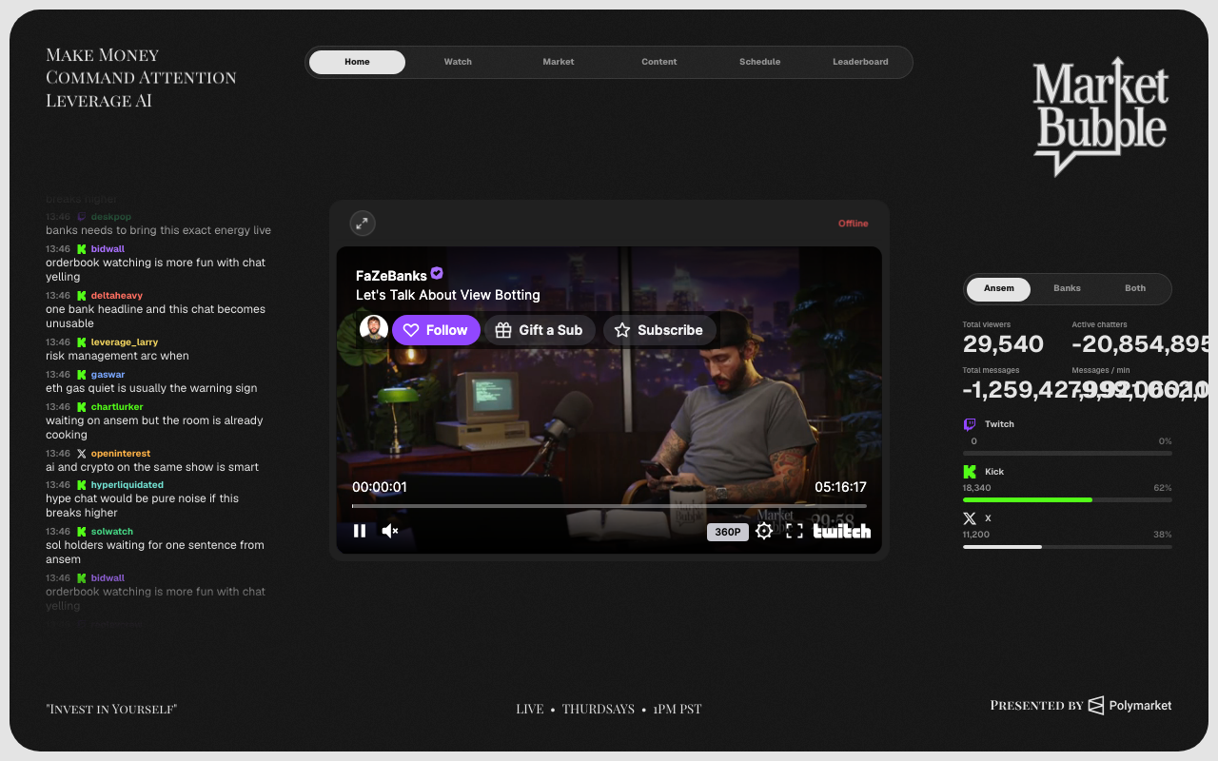Click the red Offline status label
The width and height of the screenshot is (1218, 761).
pos(854,224)
